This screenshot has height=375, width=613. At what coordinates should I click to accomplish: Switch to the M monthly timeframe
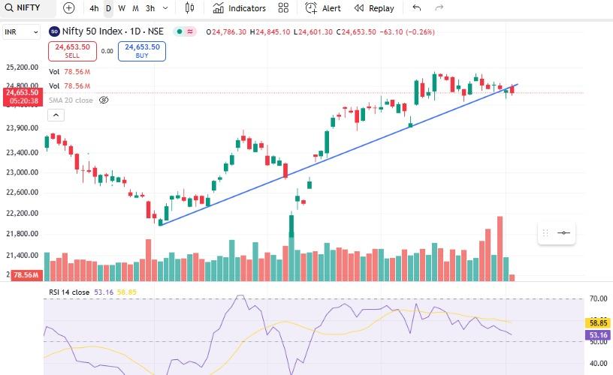(135, 8)
